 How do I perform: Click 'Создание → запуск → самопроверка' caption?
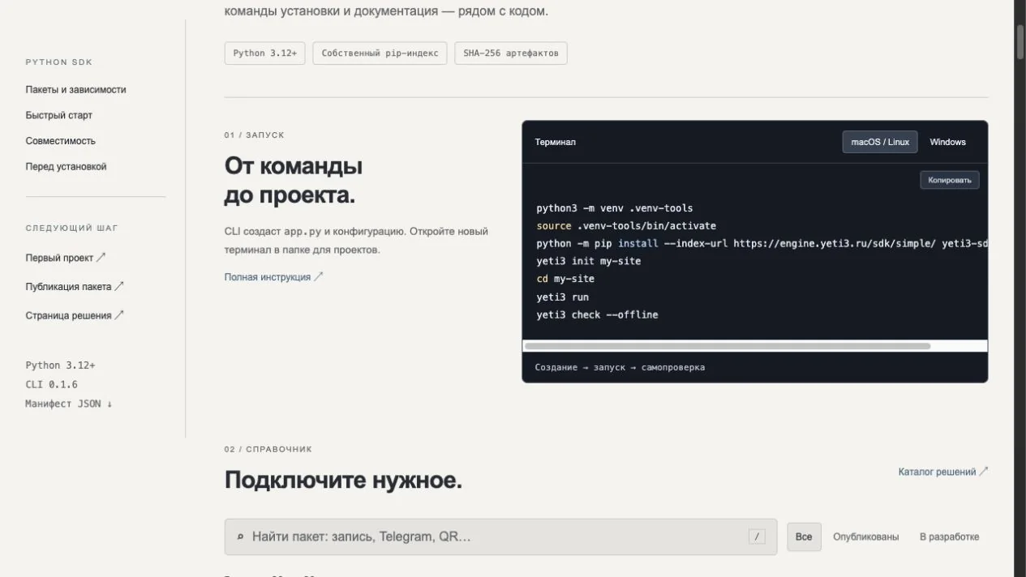[x=620, y=367]
